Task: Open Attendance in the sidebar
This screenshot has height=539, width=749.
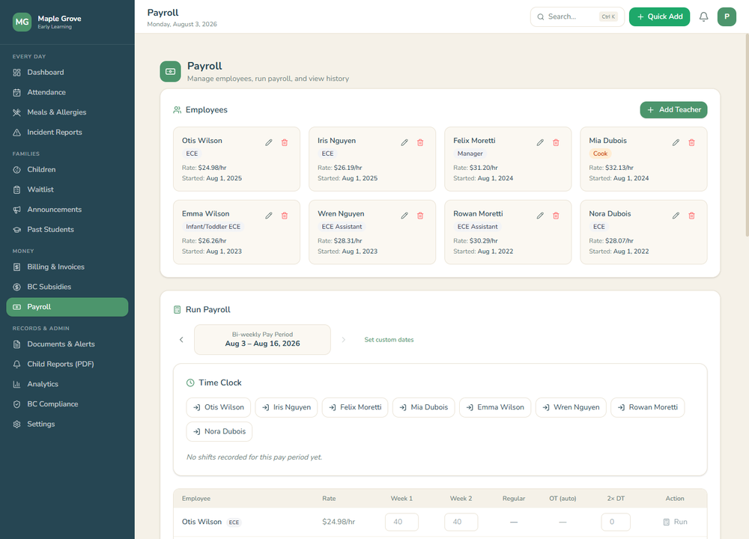Action: [67, 93]
